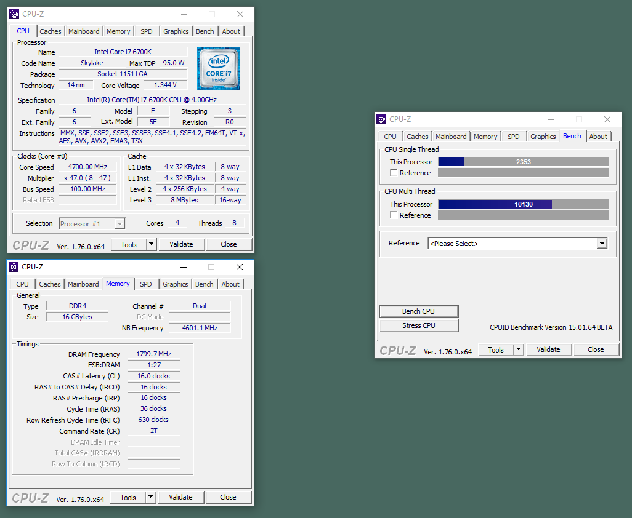632x518 pixels.
Task: Open About tab in the Bench window
Action: [x=598, y=137]
